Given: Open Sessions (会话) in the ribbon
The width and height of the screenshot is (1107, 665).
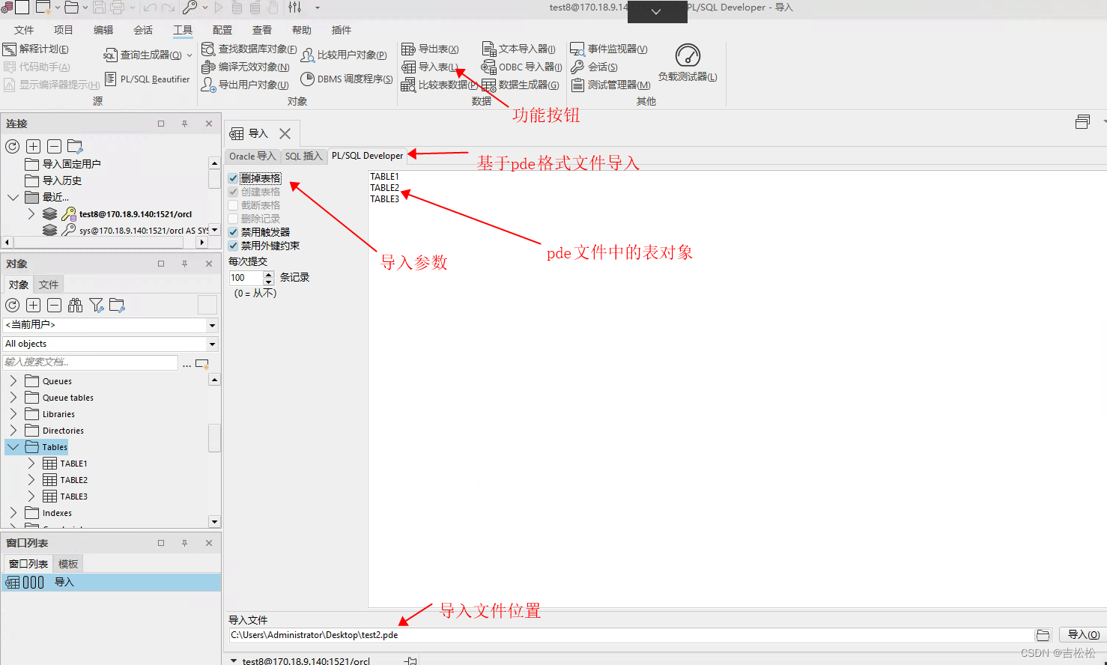Looking at the screenshot, I should (x=594, y=67).
